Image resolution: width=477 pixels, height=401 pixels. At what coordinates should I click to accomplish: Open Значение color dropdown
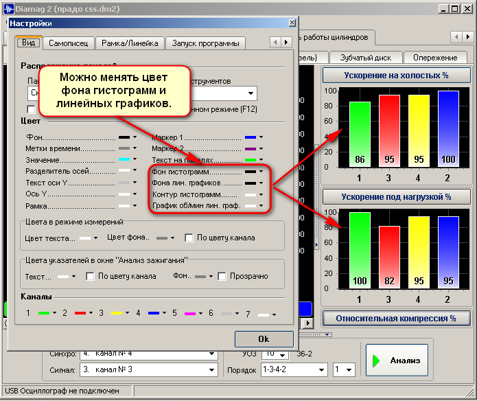point(135,159)
